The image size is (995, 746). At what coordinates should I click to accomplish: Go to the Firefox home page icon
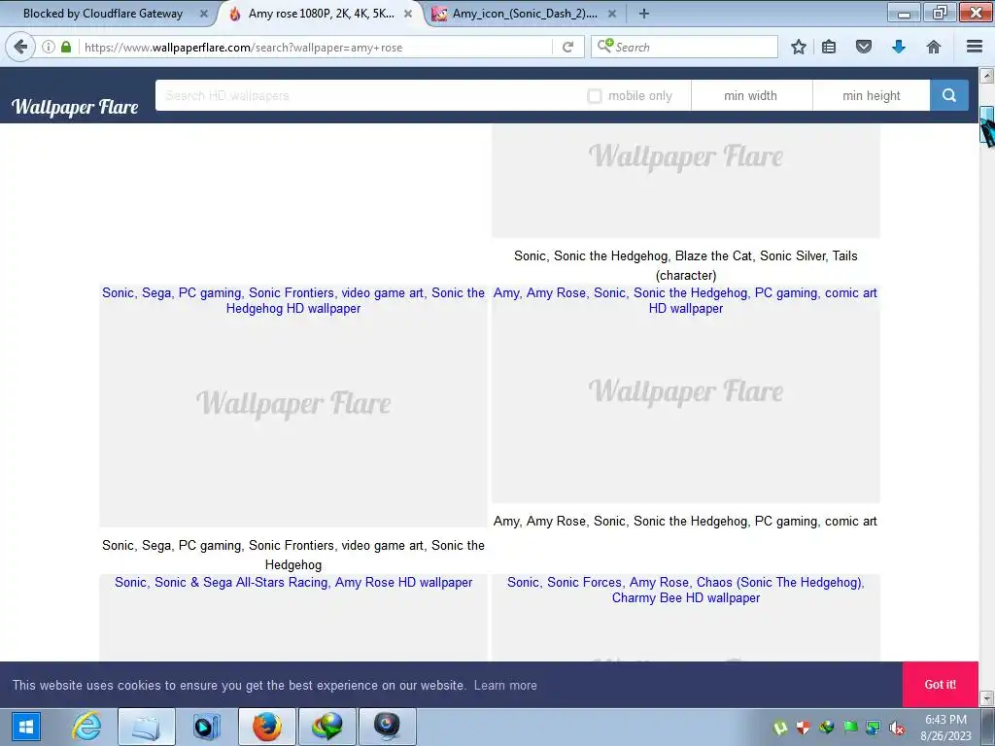point(934,47)
